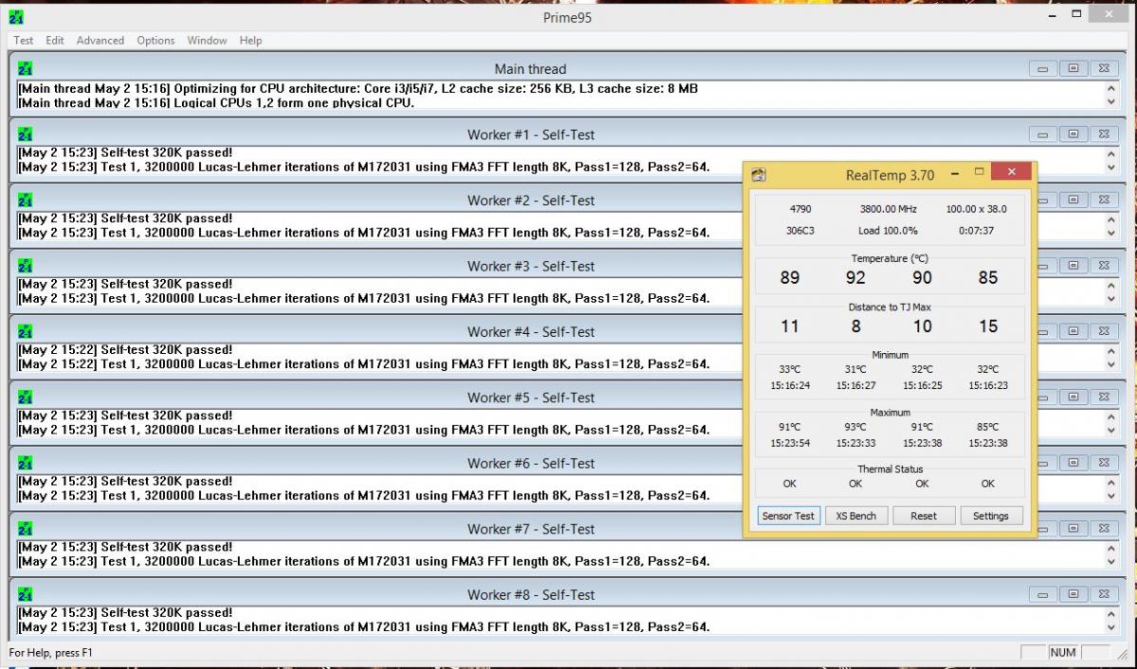Click the Worker #4 log scroll-down arrow
The image size is (1137, 669).
click(x=1112, y=364)
